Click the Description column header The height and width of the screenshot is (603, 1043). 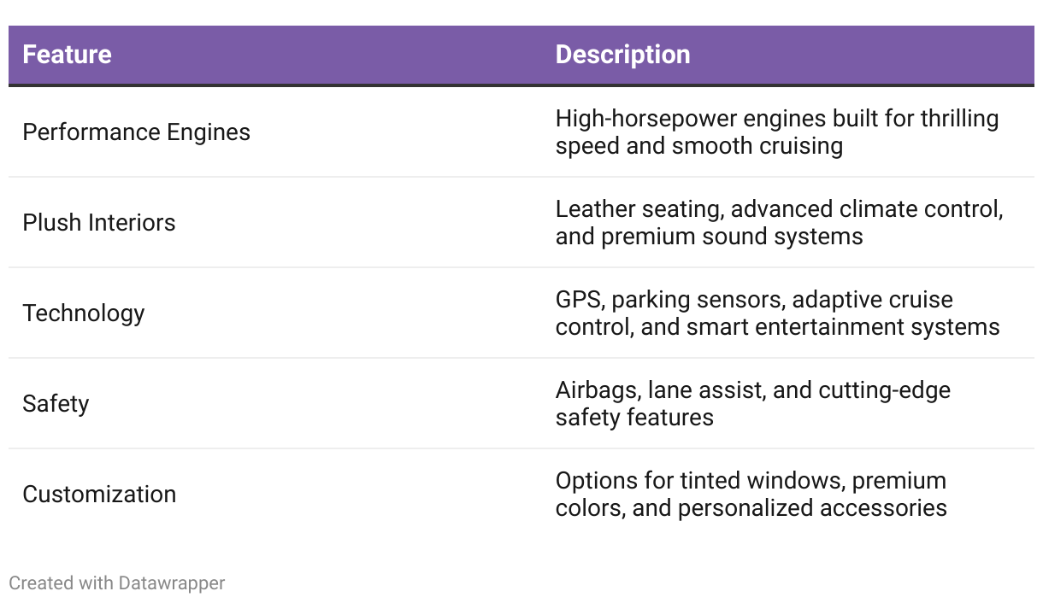click(622, 55)
